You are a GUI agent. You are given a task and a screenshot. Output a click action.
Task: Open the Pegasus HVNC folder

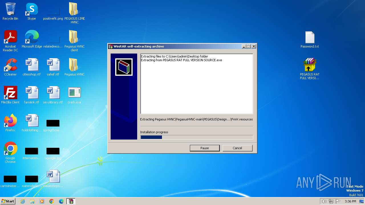[x=74, y=67]
